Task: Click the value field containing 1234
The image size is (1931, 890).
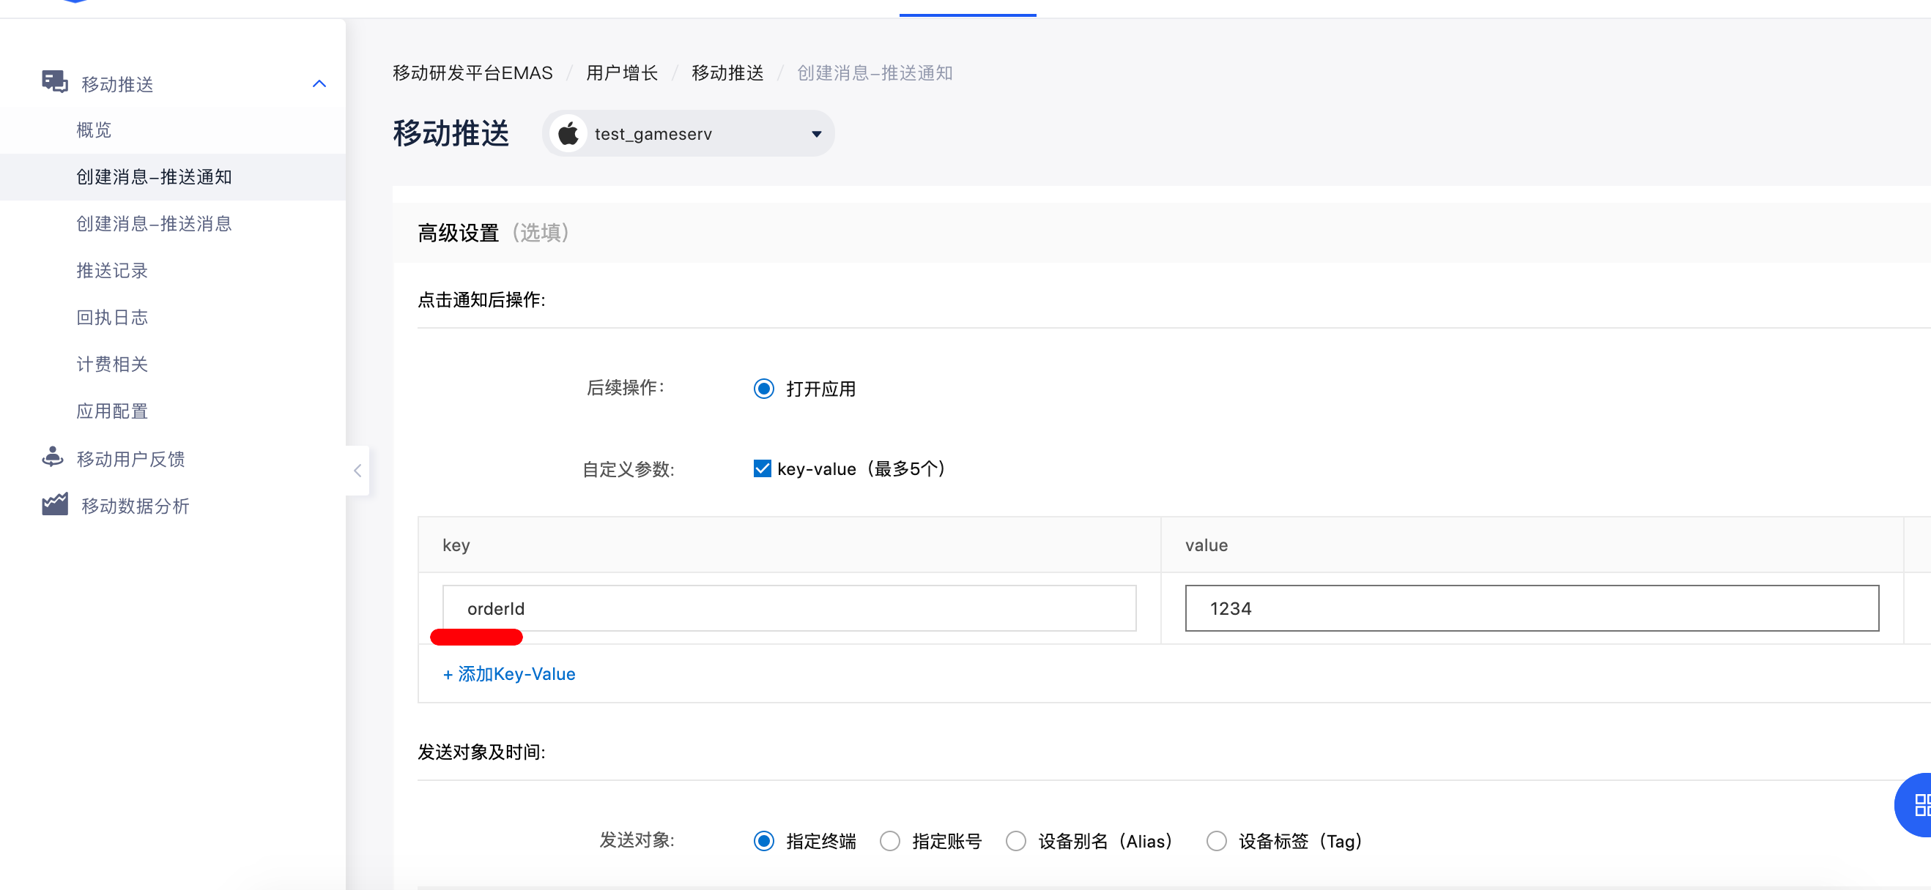Action: (x=1532, y=608)
